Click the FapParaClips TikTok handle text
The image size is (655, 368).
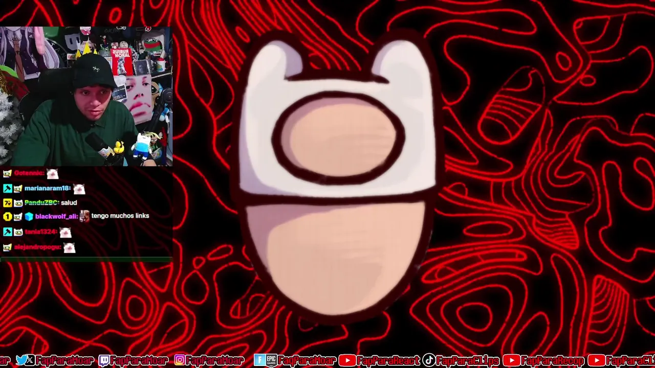(467, 360)
